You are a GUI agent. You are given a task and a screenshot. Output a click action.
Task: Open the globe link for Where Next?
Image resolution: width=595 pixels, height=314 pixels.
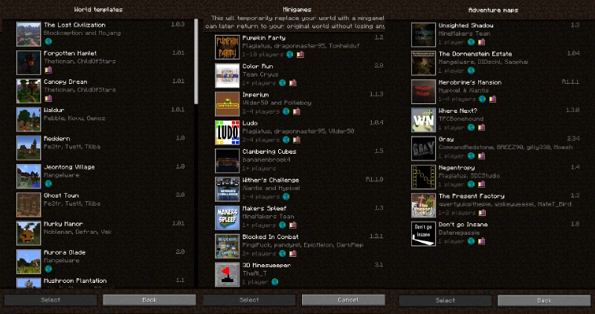[x=471, y=127]
